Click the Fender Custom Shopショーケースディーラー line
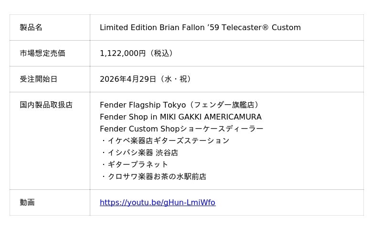 181,129
